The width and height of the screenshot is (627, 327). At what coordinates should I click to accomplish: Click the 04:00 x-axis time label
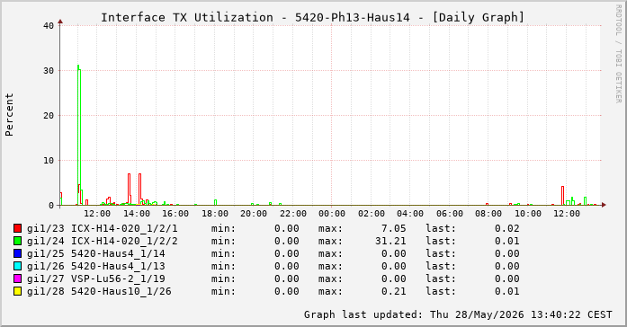pyautogui.click(x=410, y=214)
